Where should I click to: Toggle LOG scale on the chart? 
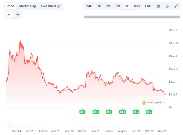click(148, 6)
